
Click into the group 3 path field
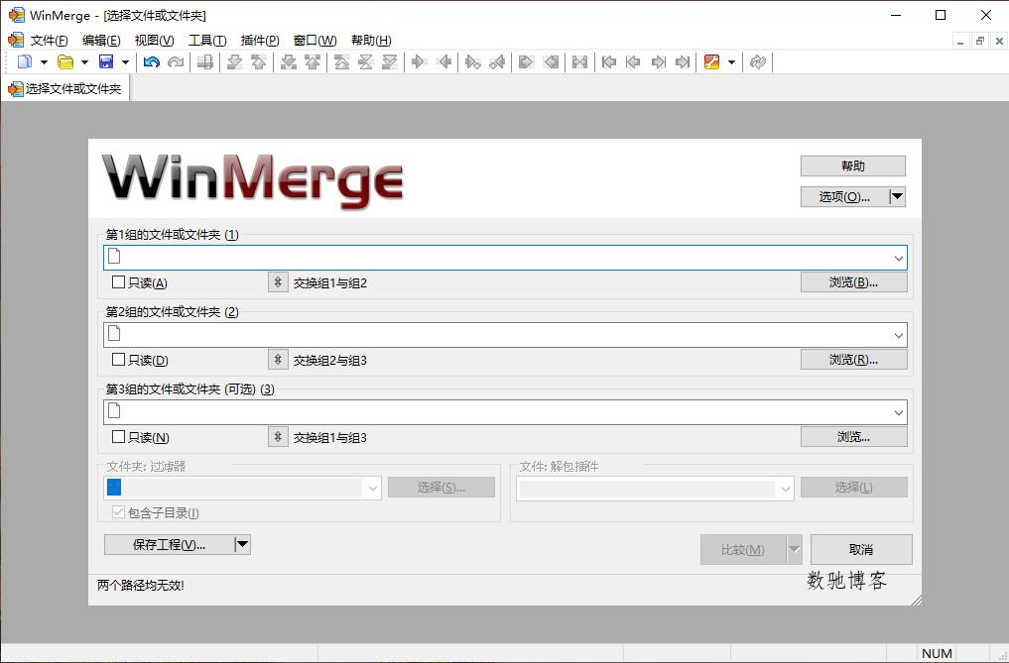505,412
